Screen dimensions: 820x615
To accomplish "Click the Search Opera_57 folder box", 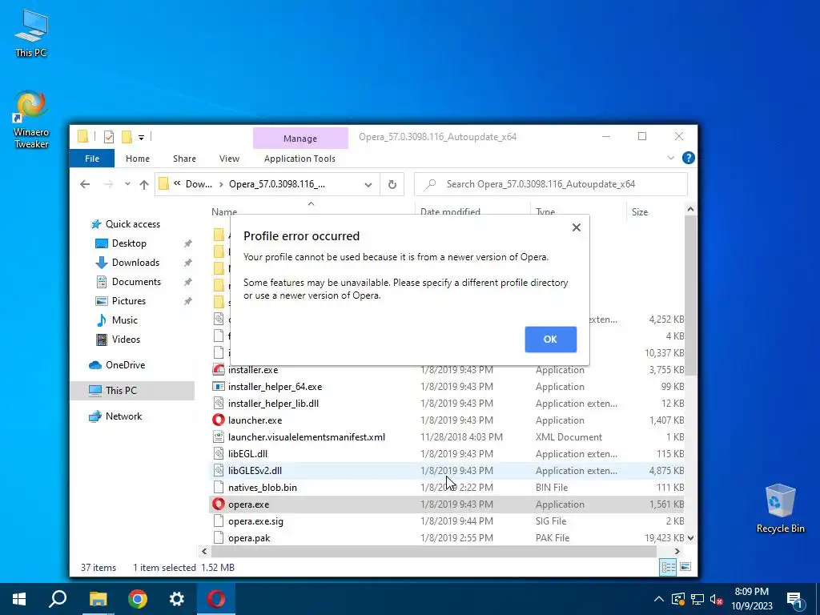I will point(550,184).
